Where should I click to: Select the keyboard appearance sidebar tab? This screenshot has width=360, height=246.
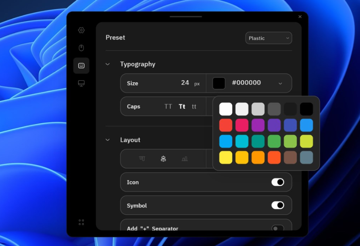coord(81,66)
